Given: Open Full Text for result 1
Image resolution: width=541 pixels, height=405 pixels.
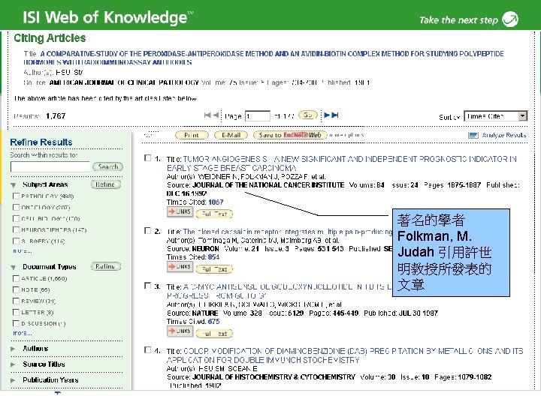Looking at the screenshot, I should tap(214, 214).
